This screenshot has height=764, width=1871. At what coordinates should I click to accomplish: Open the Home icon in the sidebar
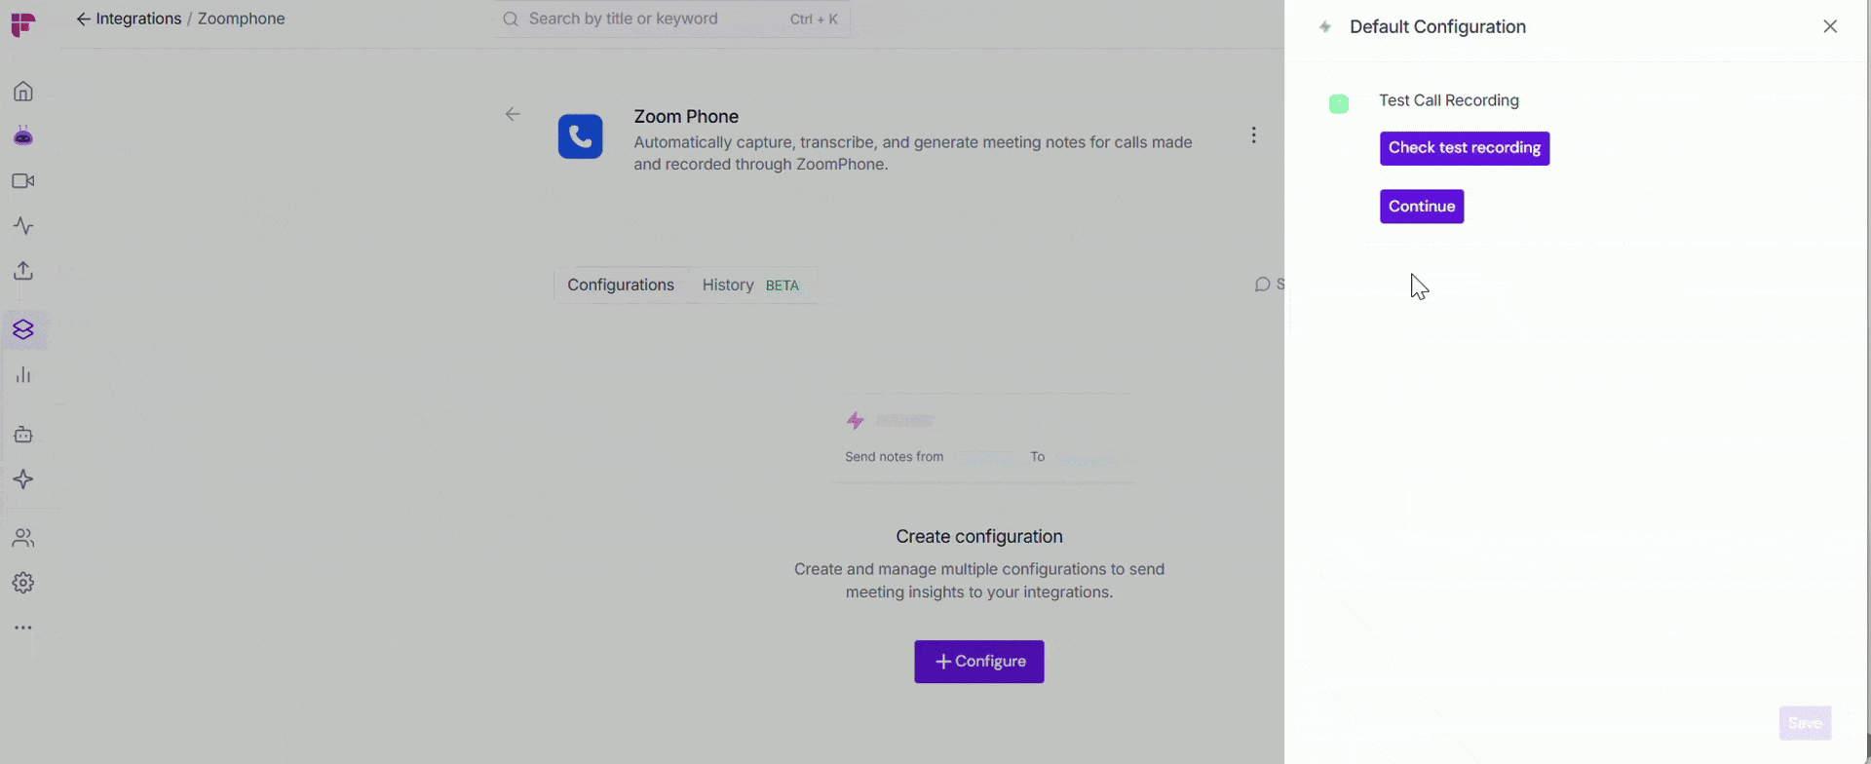coord(23,92)
